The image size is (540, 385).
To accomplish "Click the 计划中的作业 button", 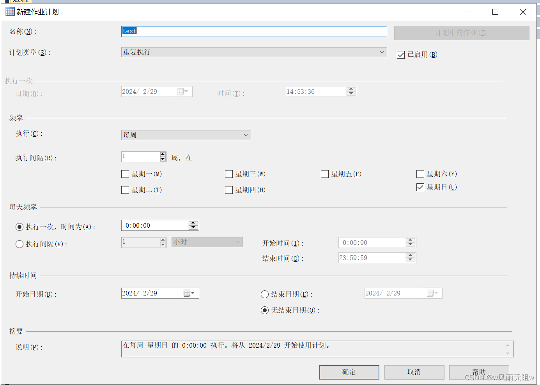I will [462, 33].
